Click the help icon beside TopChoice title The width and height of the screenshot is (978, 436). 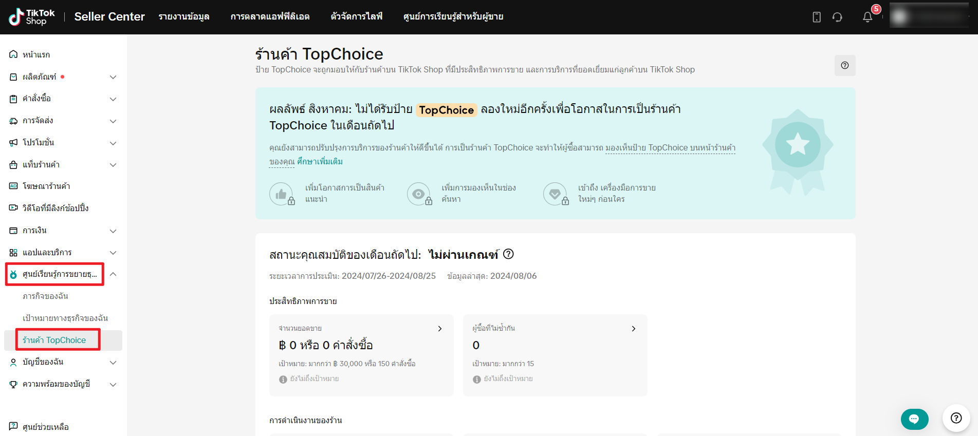(x=844, y=65)
